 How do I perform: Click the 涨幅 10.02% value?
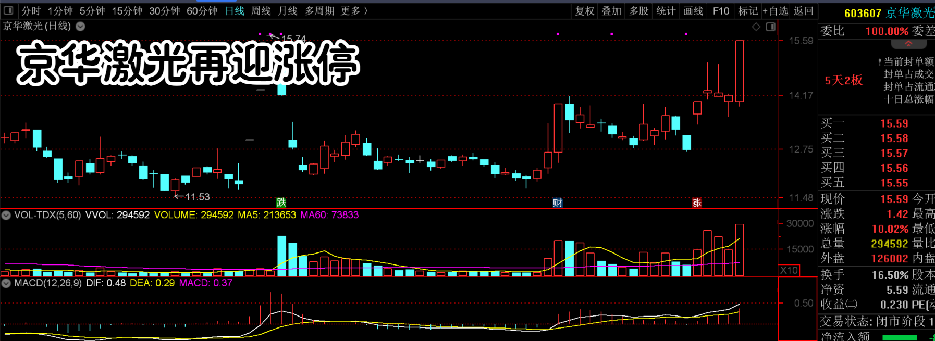(x=890, y=229)
